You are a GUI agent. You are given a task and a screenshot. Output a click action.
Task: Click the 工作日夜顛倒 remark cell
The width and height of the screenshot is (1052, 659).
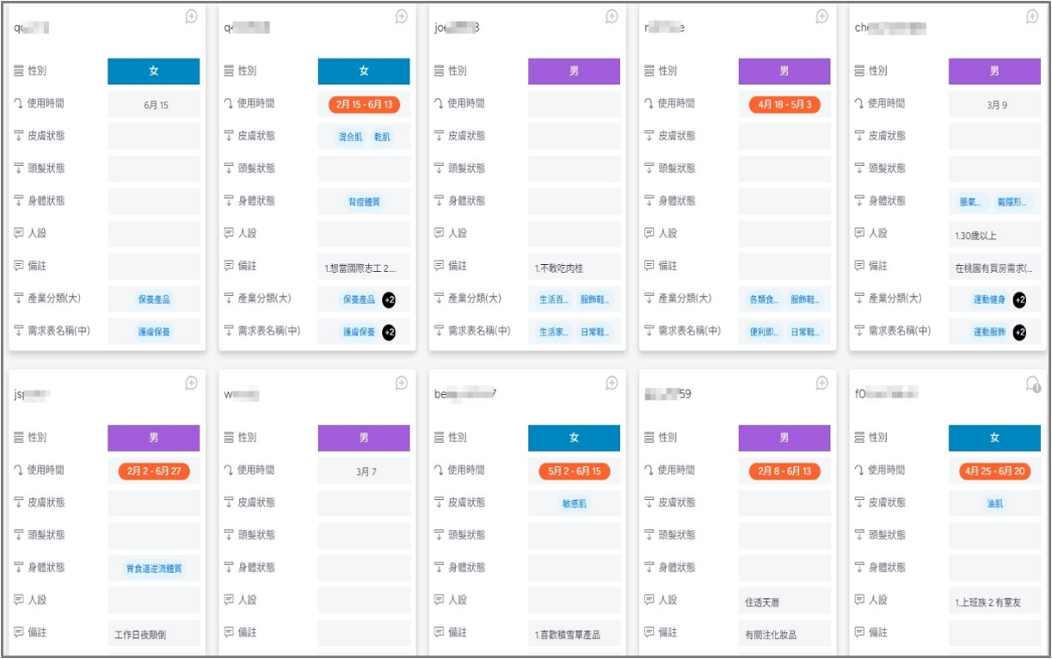[154, 634]
